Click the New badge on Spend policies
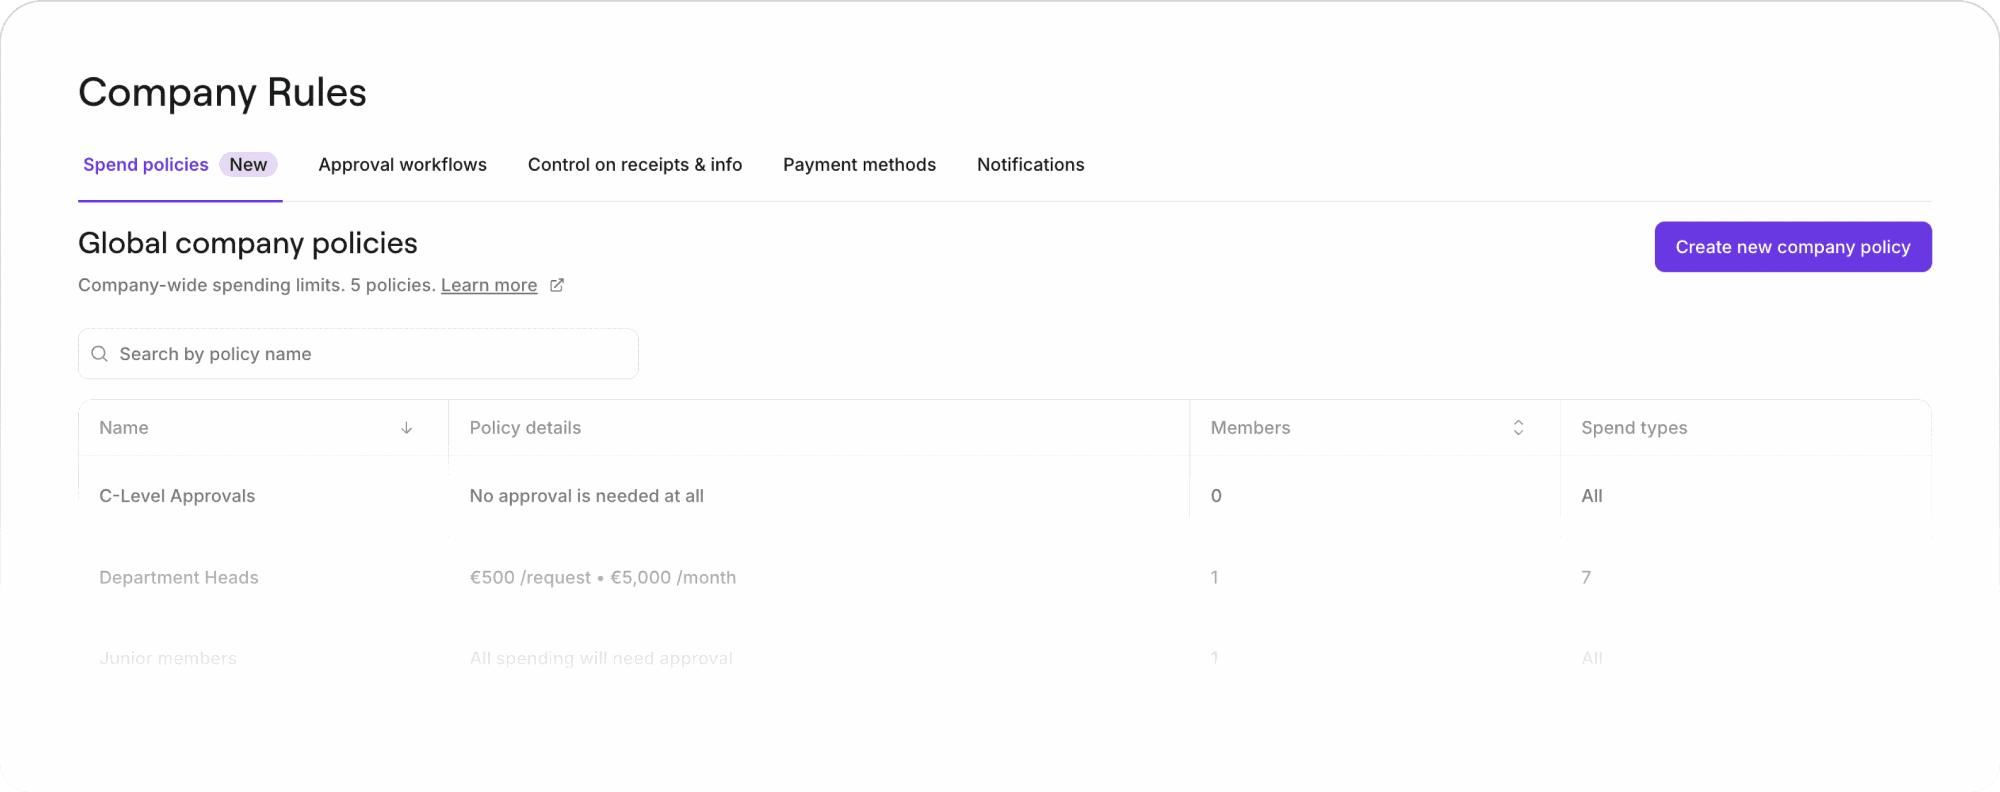Viewport: 2000px width, 792px height. point(248,165)
